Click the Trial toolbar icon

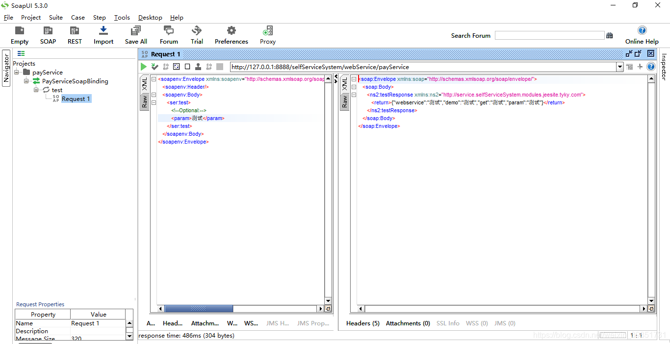(197, 31)
